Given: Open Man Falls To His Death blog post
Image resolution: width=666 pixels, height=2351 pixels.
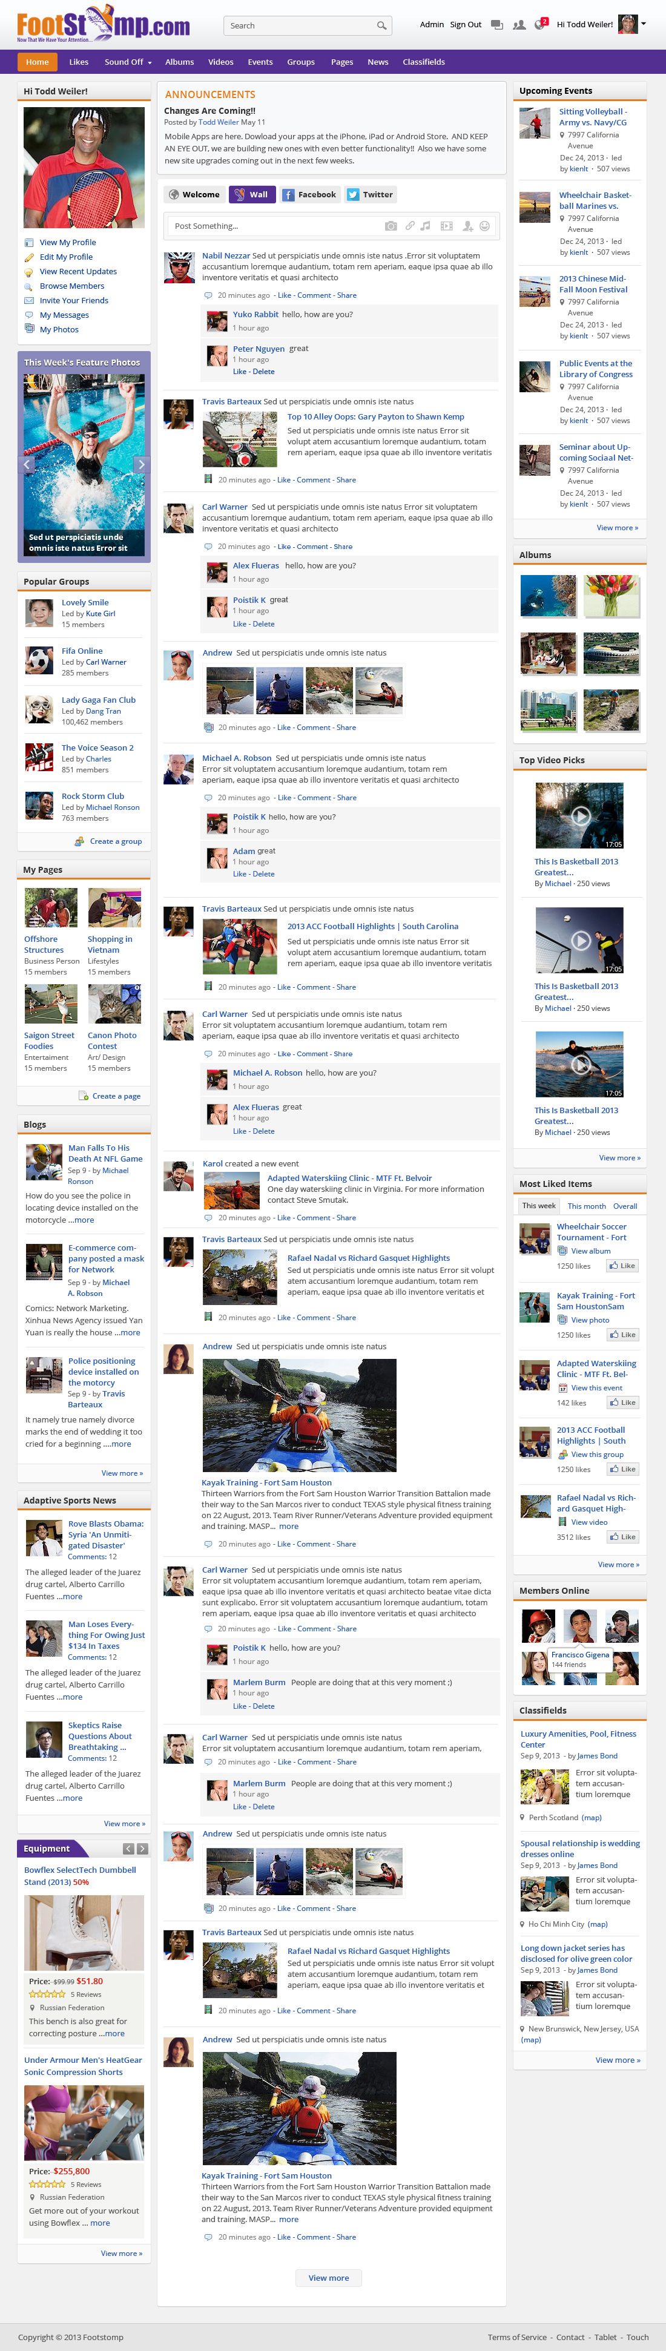Looking at the screenshot, I should (105, 1154).
